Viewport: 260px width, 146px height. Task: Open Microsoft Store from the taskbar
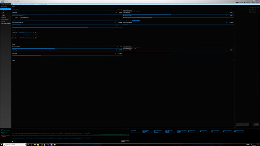[38, 145]
